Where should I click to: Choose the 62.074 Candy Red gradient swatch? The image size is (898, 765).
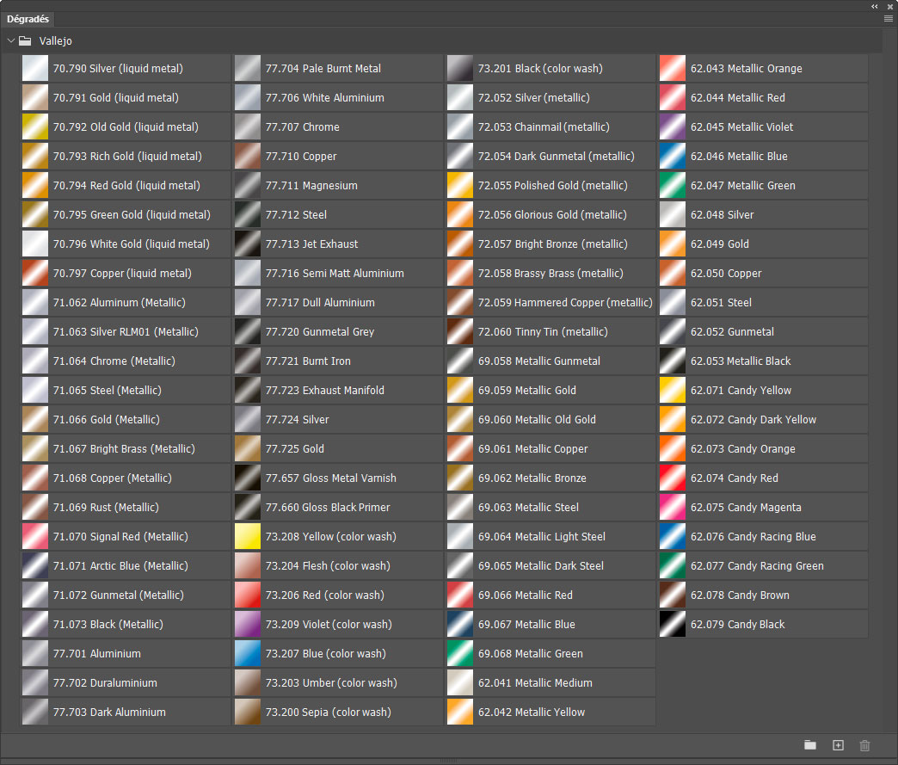(x=673, y=478)
